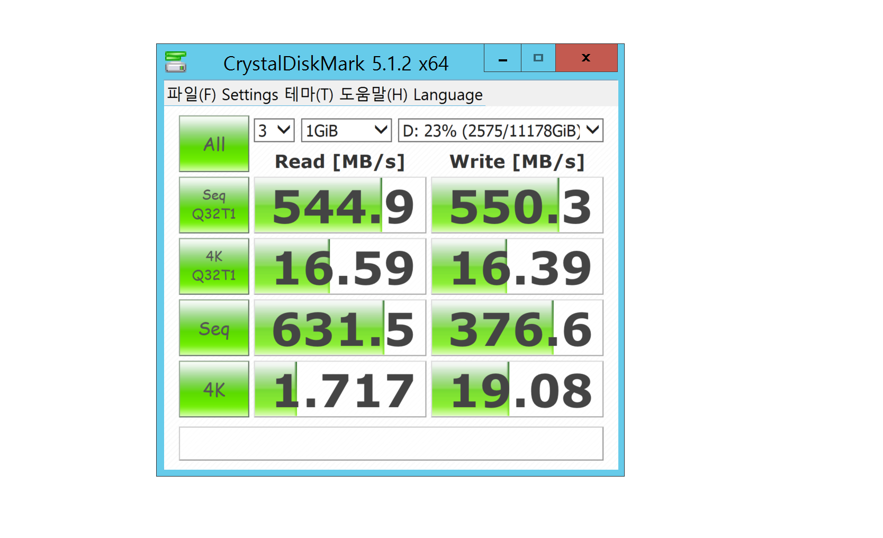This screenshot has height=538, width=883.
Task: Click the 4K read result 1.717
Action: point(340,390)
